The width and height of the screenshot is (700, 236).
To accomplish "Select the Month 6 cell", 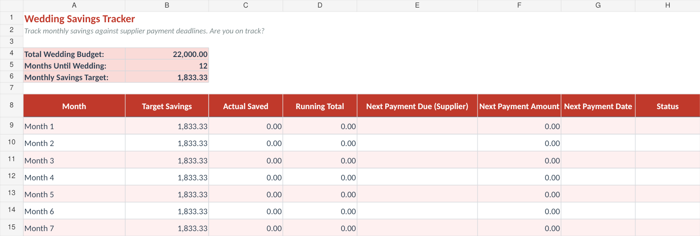I will coord(74,211).
